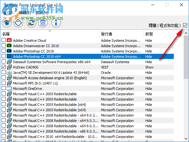This screenshot has height=142, width=189.
Task: Check the Dassault Systemes Prerequisites checkbox
Action: click(3, 62)
